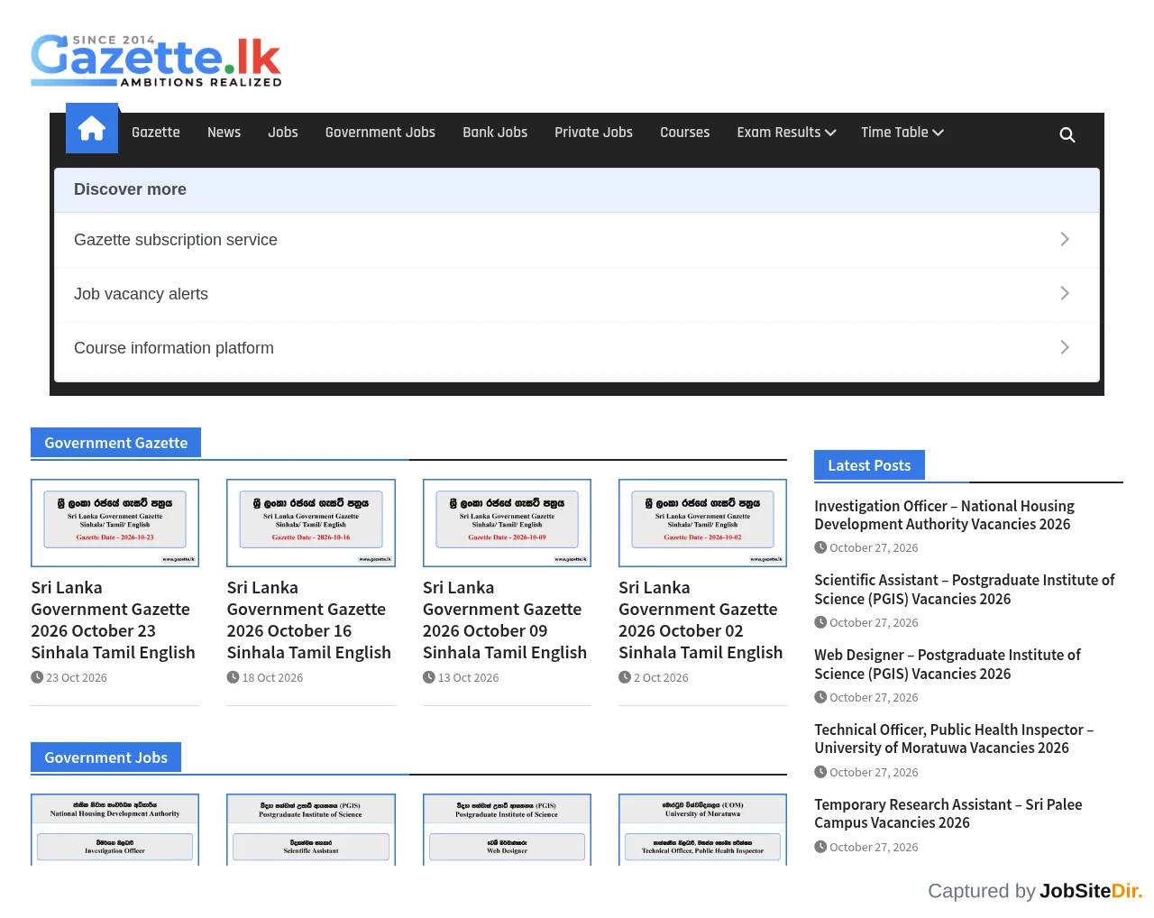Read Gazette 2026 October 09 article title
Image resolution: width=1154 pixels, height=918 pixels.
[505, 620]
